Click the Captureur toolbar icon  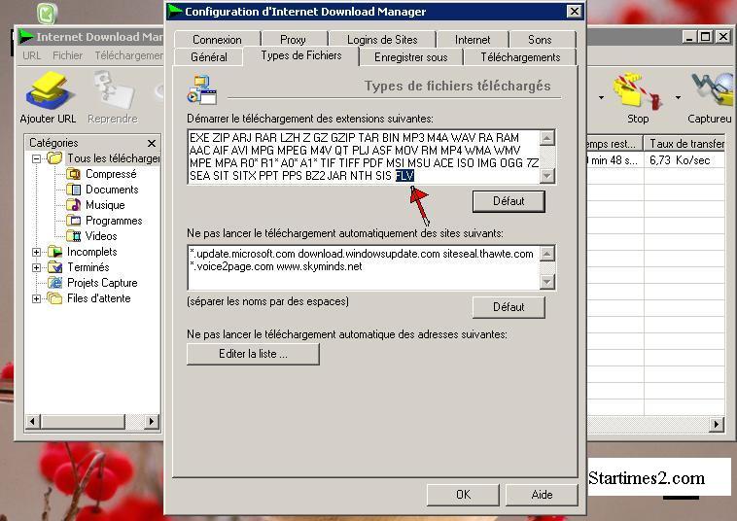(713, 90)
